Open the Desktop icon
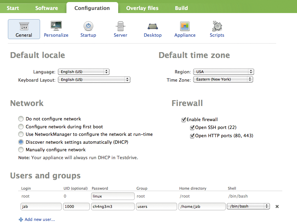 point(153,26)
